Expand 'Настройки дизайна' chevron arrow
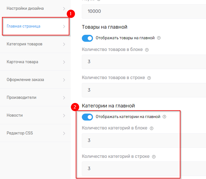This screenshot has height=179, width=206. coord(64,9)
